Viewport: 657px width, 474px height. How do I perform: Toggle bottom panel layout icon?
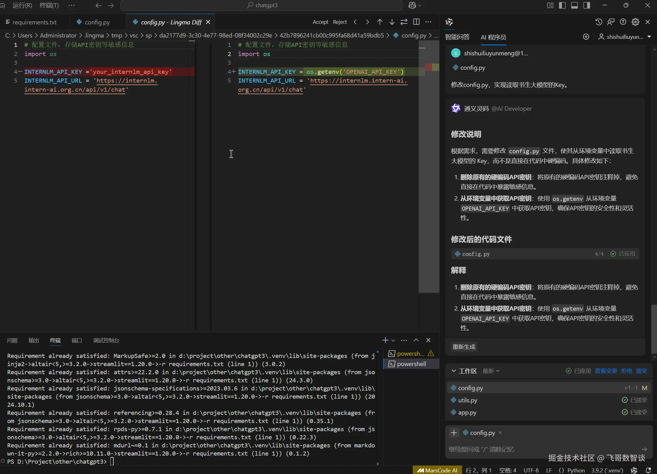point(575,5)
